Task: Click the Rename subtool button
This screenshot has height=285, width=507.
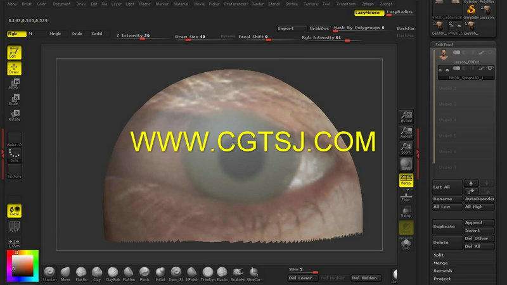Action: point(447,199)
